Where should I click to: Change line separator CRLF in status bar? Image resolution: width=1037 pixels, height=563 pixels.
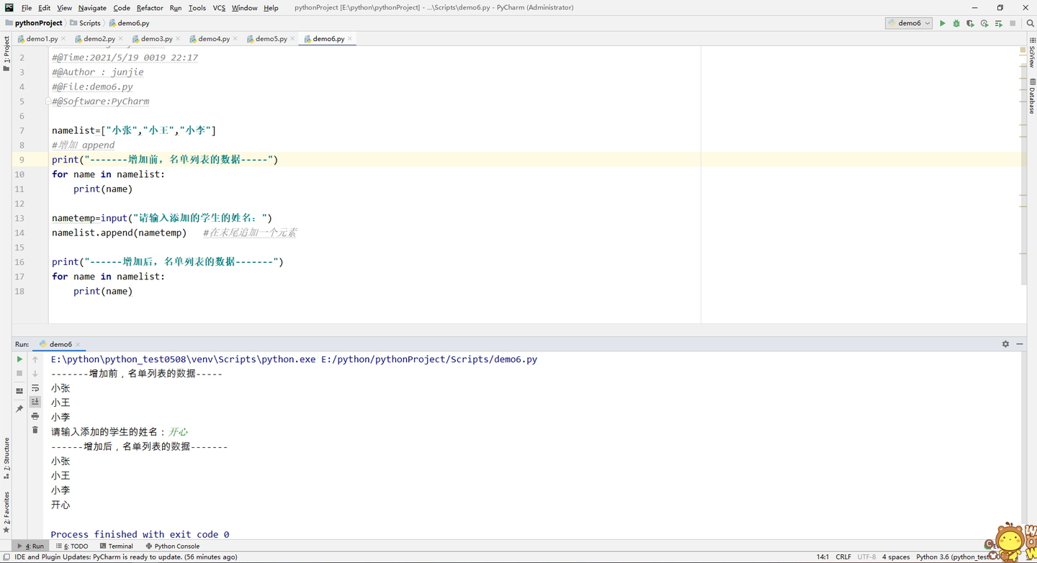(843, 557)
